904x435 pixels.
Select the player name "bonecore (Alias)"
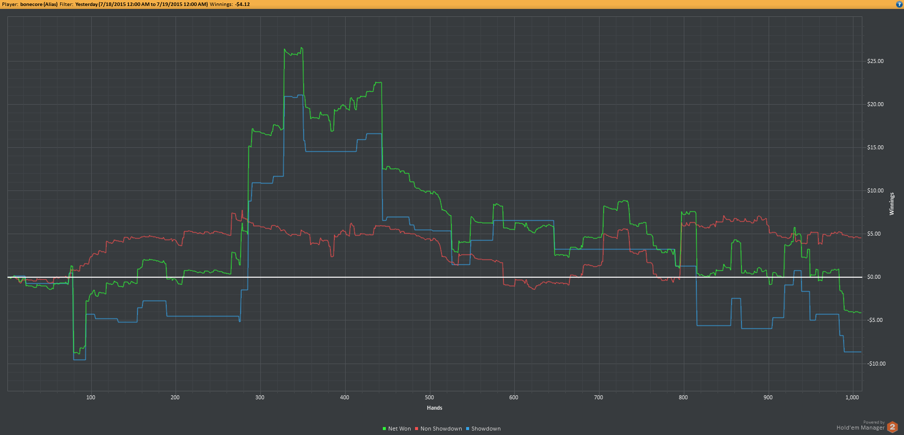[x=39, y=4]
